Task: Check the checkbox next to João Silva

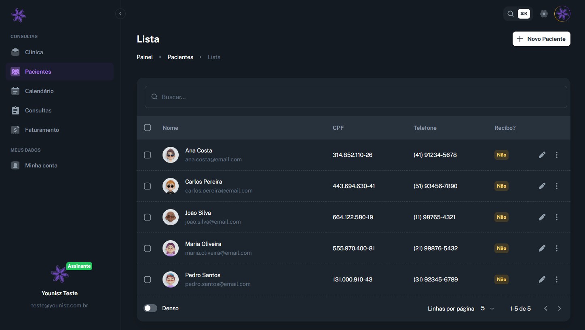Action: (x=147, y=217)
